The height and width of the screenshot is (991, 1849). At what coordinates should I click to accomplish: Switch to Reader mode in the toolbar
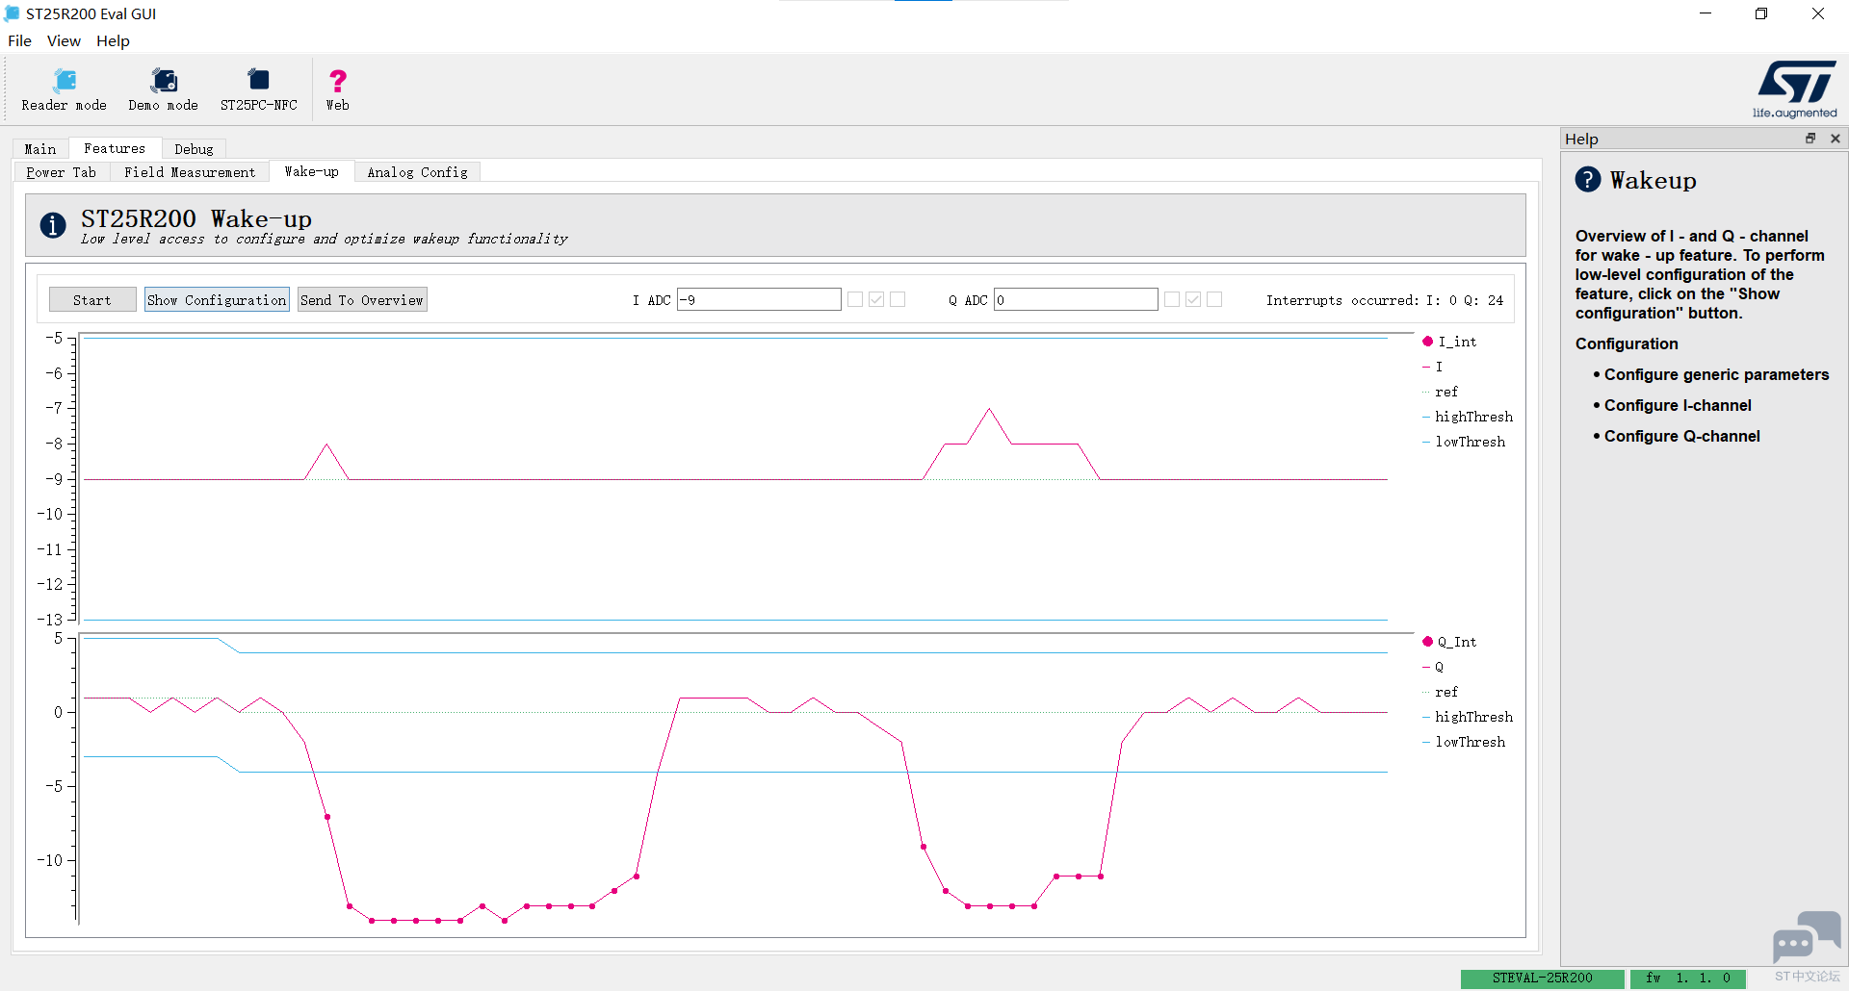pos(65,89)
